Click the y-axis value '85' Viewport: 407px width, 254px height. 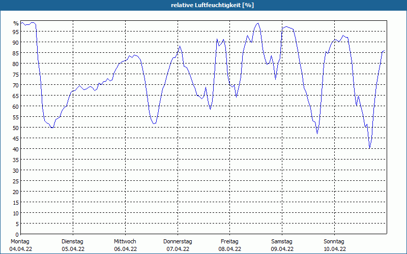pyautogui.click(x=16, y=53)
